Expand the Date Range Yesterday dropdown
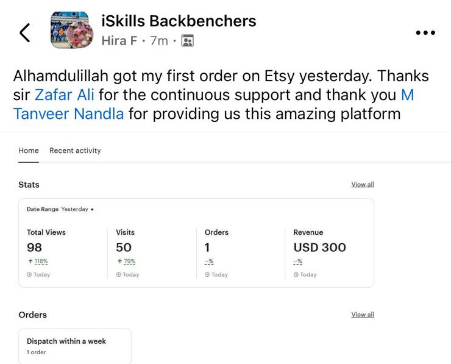The width and height of the screenshot is (451, 364). 77,209
